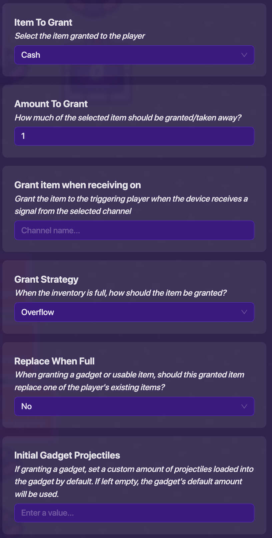Open the Replace When Full dropdown set to No
The image size is (272, 538).
(x=127, y=407)
